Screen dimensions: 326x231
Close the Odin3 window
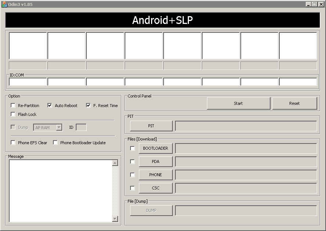[x=321, y=4]
